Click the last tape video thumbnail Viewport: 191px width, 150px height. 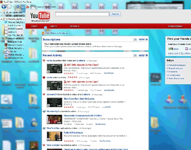[54, 136]
